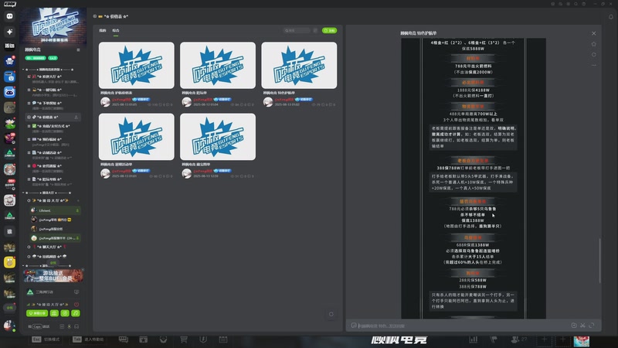The height and width of the screenshot is (348, 618).
Task: Click the green compass voice button
Action: tap(65, 313)
